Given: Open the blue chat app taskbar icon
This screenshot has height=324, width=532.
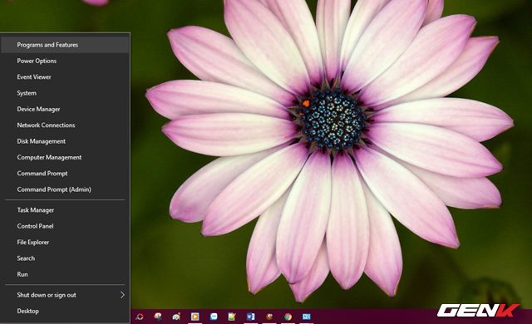Looking at the screenshot, I should 214,317.
